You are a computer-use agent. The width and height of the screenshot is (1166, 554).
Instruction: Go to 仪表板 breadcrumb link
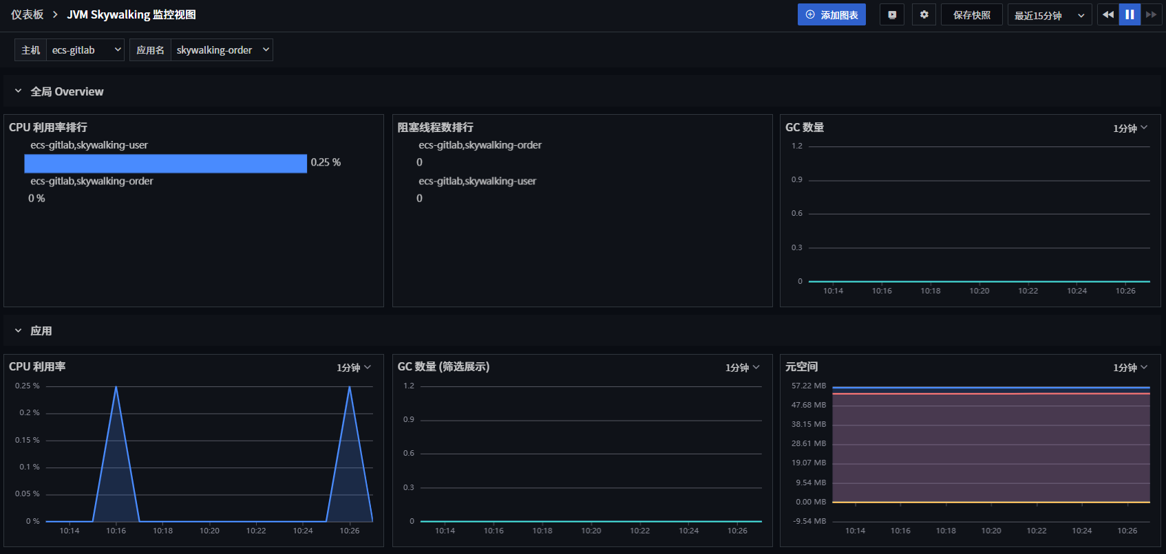(x=27, y=14)
